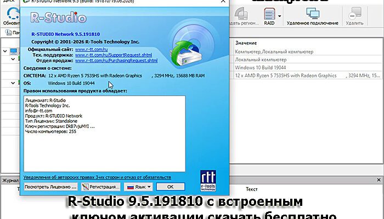Image resolution: width=384 pixels, height=219 pixels.
Task: Click the Журнал panel title
Action: click(10, 180)
